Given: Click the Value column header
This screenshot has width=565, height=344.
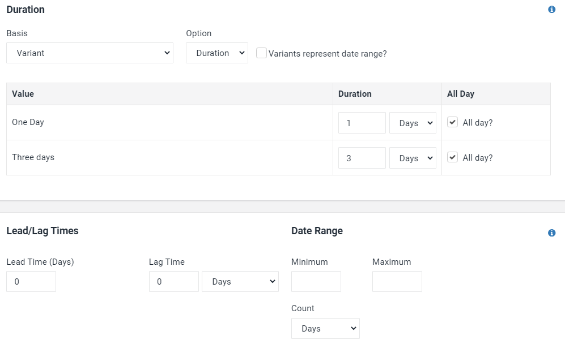Looking at the screenshot, I should [x=23, y=94].
